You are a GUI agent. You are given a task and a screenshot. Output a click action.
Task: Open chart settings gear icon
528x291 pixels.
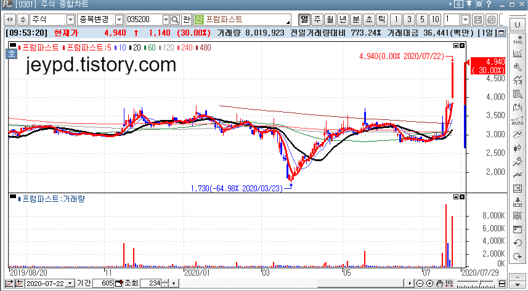[x=491, y=20]
